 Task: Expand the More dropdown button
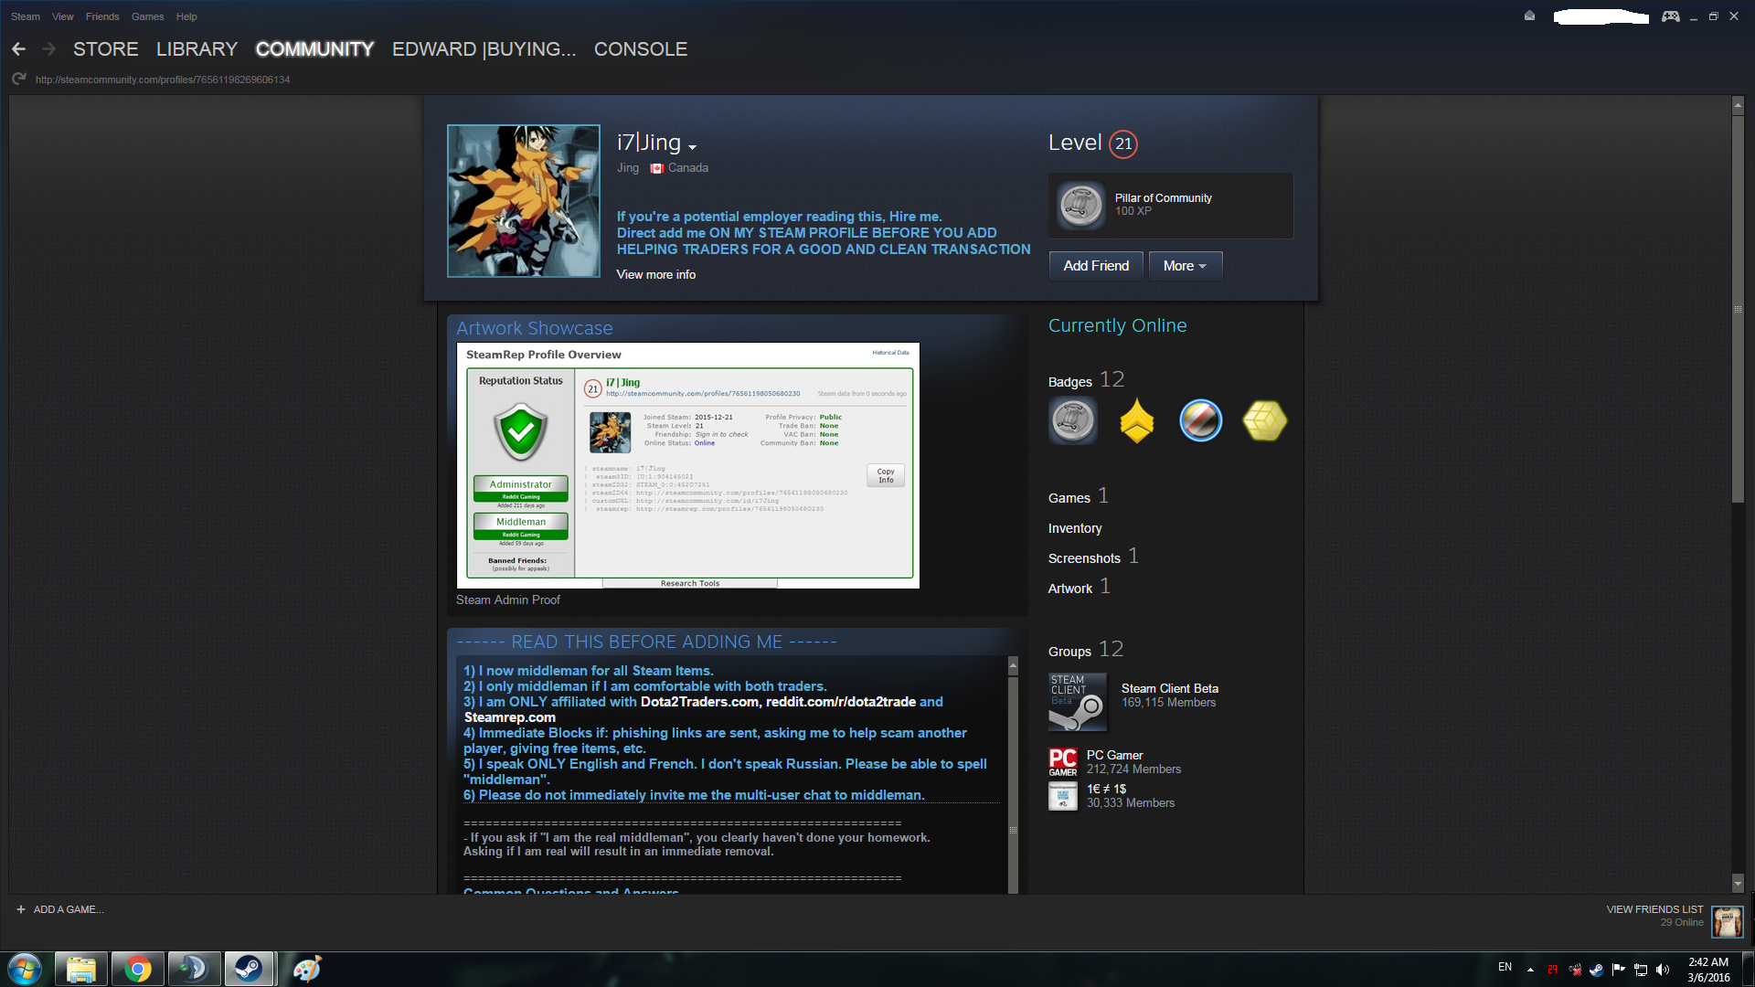pyautogui.click(x=1185, y=266)
